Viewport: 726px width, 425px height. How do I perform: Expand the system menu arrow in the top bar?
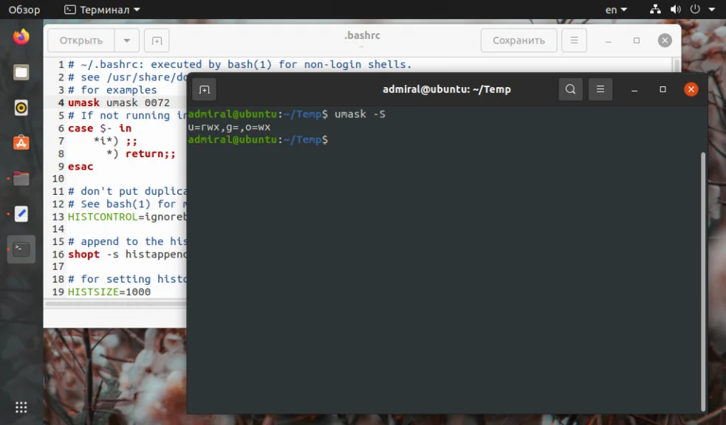[x=712, y=10]
